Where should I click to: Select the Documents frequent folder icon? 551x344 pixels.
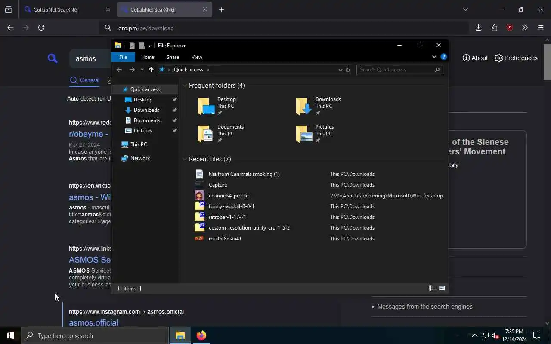coord(206,134)
